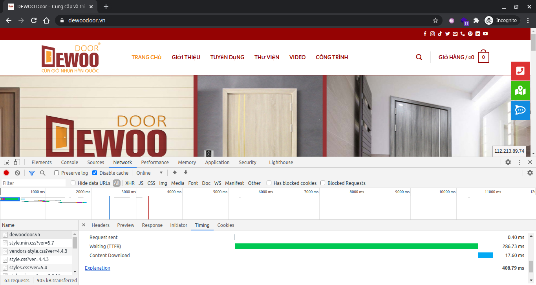Open the Lighthouse panel
Viewport: 536px width, 285px height.
(281, 162)
